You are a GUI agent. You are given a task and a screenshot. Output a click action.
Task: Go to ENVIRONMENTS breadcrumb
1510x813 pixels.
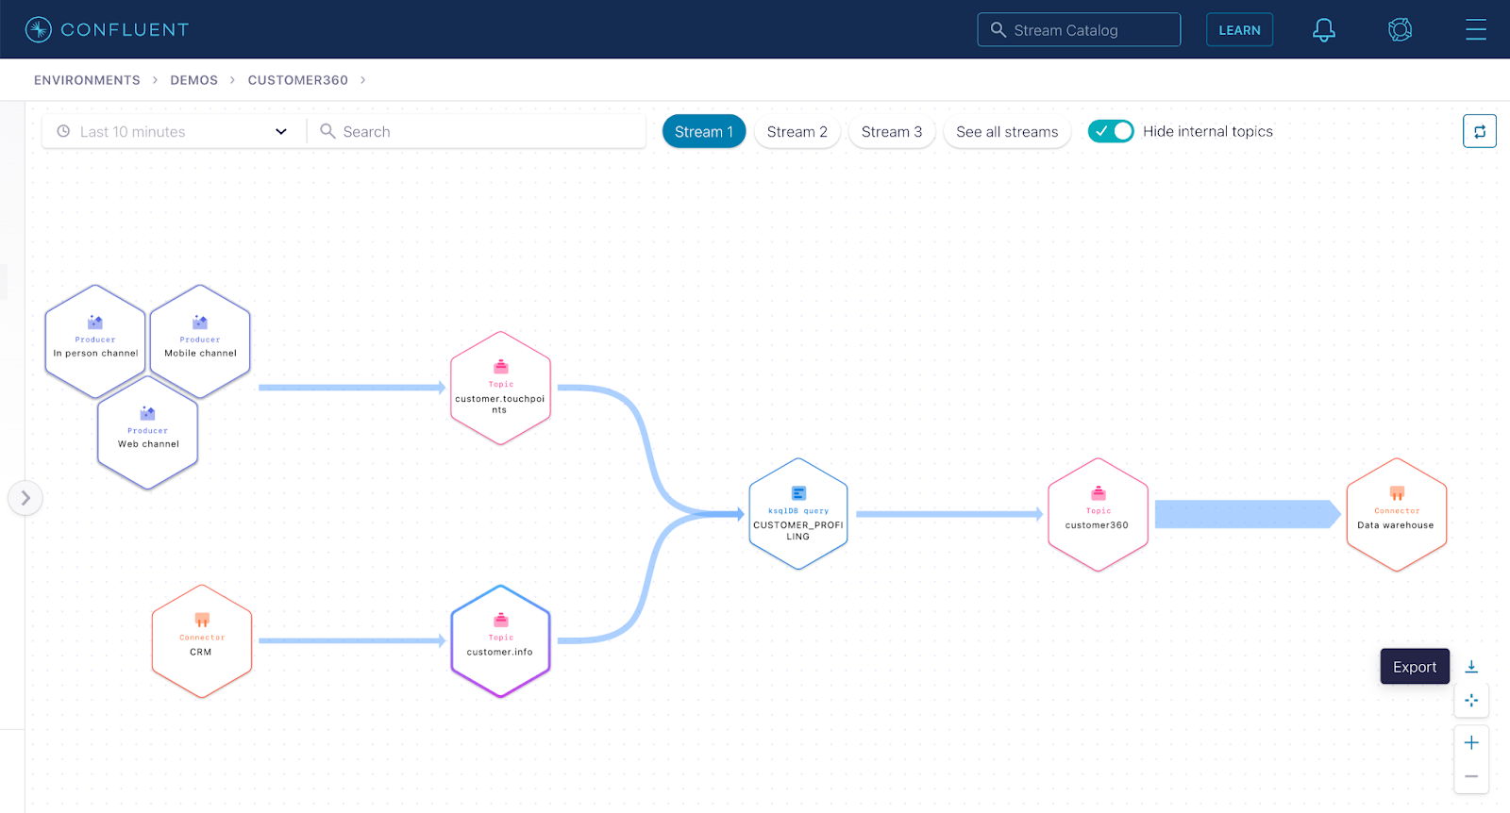click(x=87, y=80)
